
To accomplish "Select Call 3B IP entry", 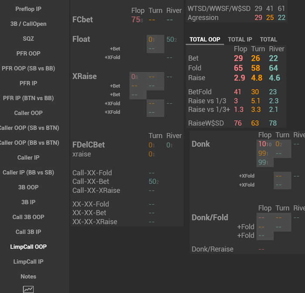I will 28,232.
